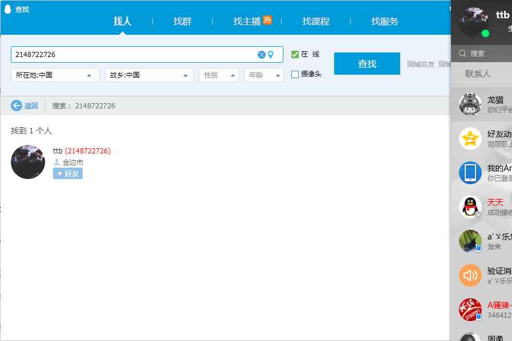The image size is (512, 341).
Task: Select the 联系人 tab in QQ panel
Action: tap(478, 74)
